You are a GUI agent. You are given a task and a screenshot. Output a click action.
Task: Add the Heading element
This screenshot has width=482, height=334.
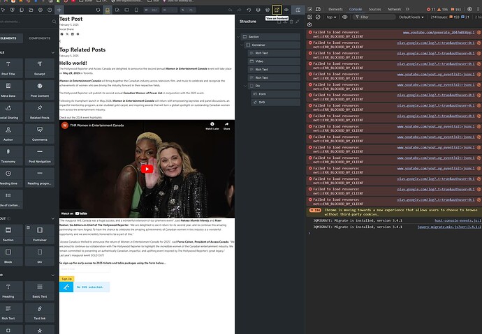coord(8,291)
